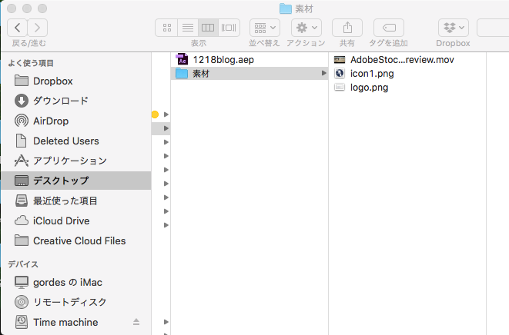Screen dimensions: 509x335
Task: Select デスクトップ in the sidebar
Action: tap(76, 181)
